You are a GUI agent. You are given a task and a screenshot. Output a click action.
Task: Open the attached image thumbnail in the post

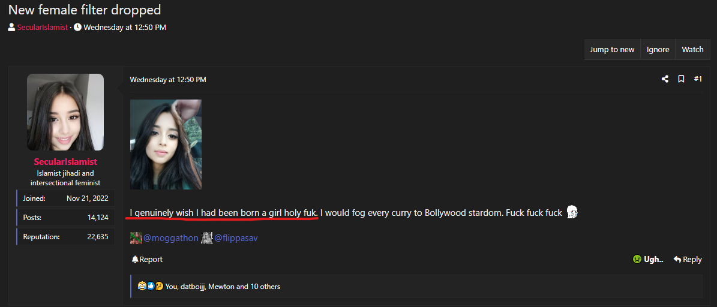pos(166,145)
